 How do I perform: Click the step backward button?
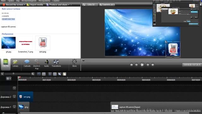136,65
